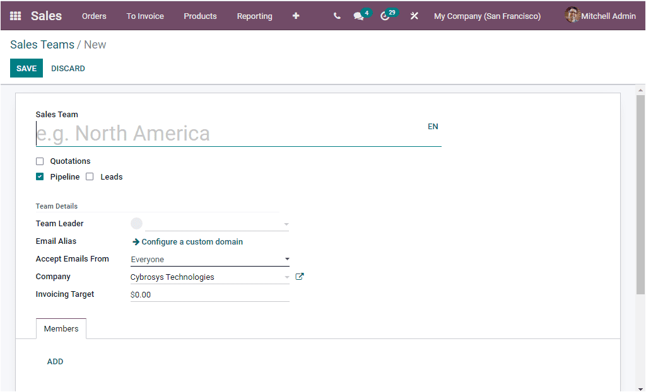
Task: Select the Members tab
Action: (x=61, y=328)
